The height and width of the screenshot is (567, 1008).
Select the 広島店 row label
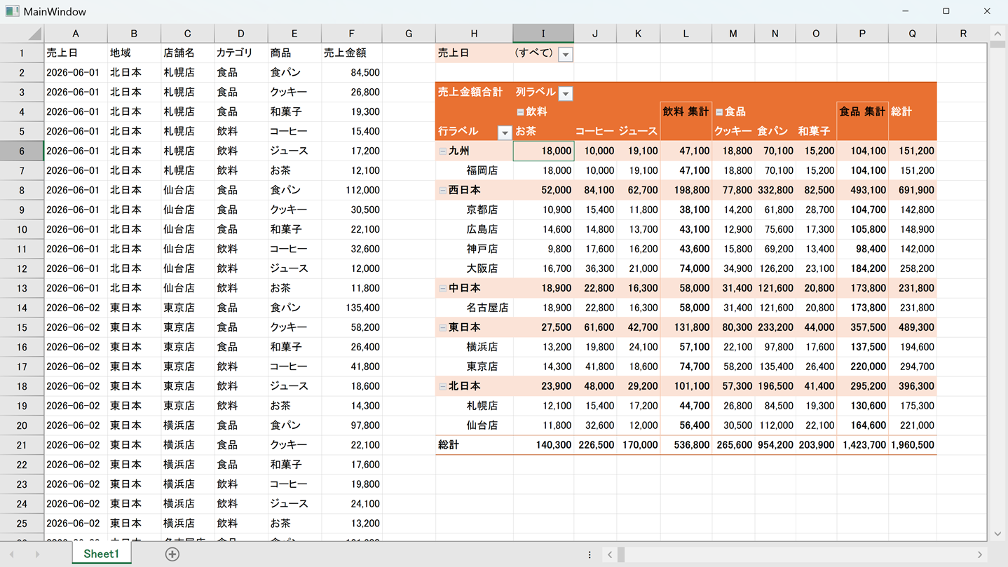click(474, 229)
